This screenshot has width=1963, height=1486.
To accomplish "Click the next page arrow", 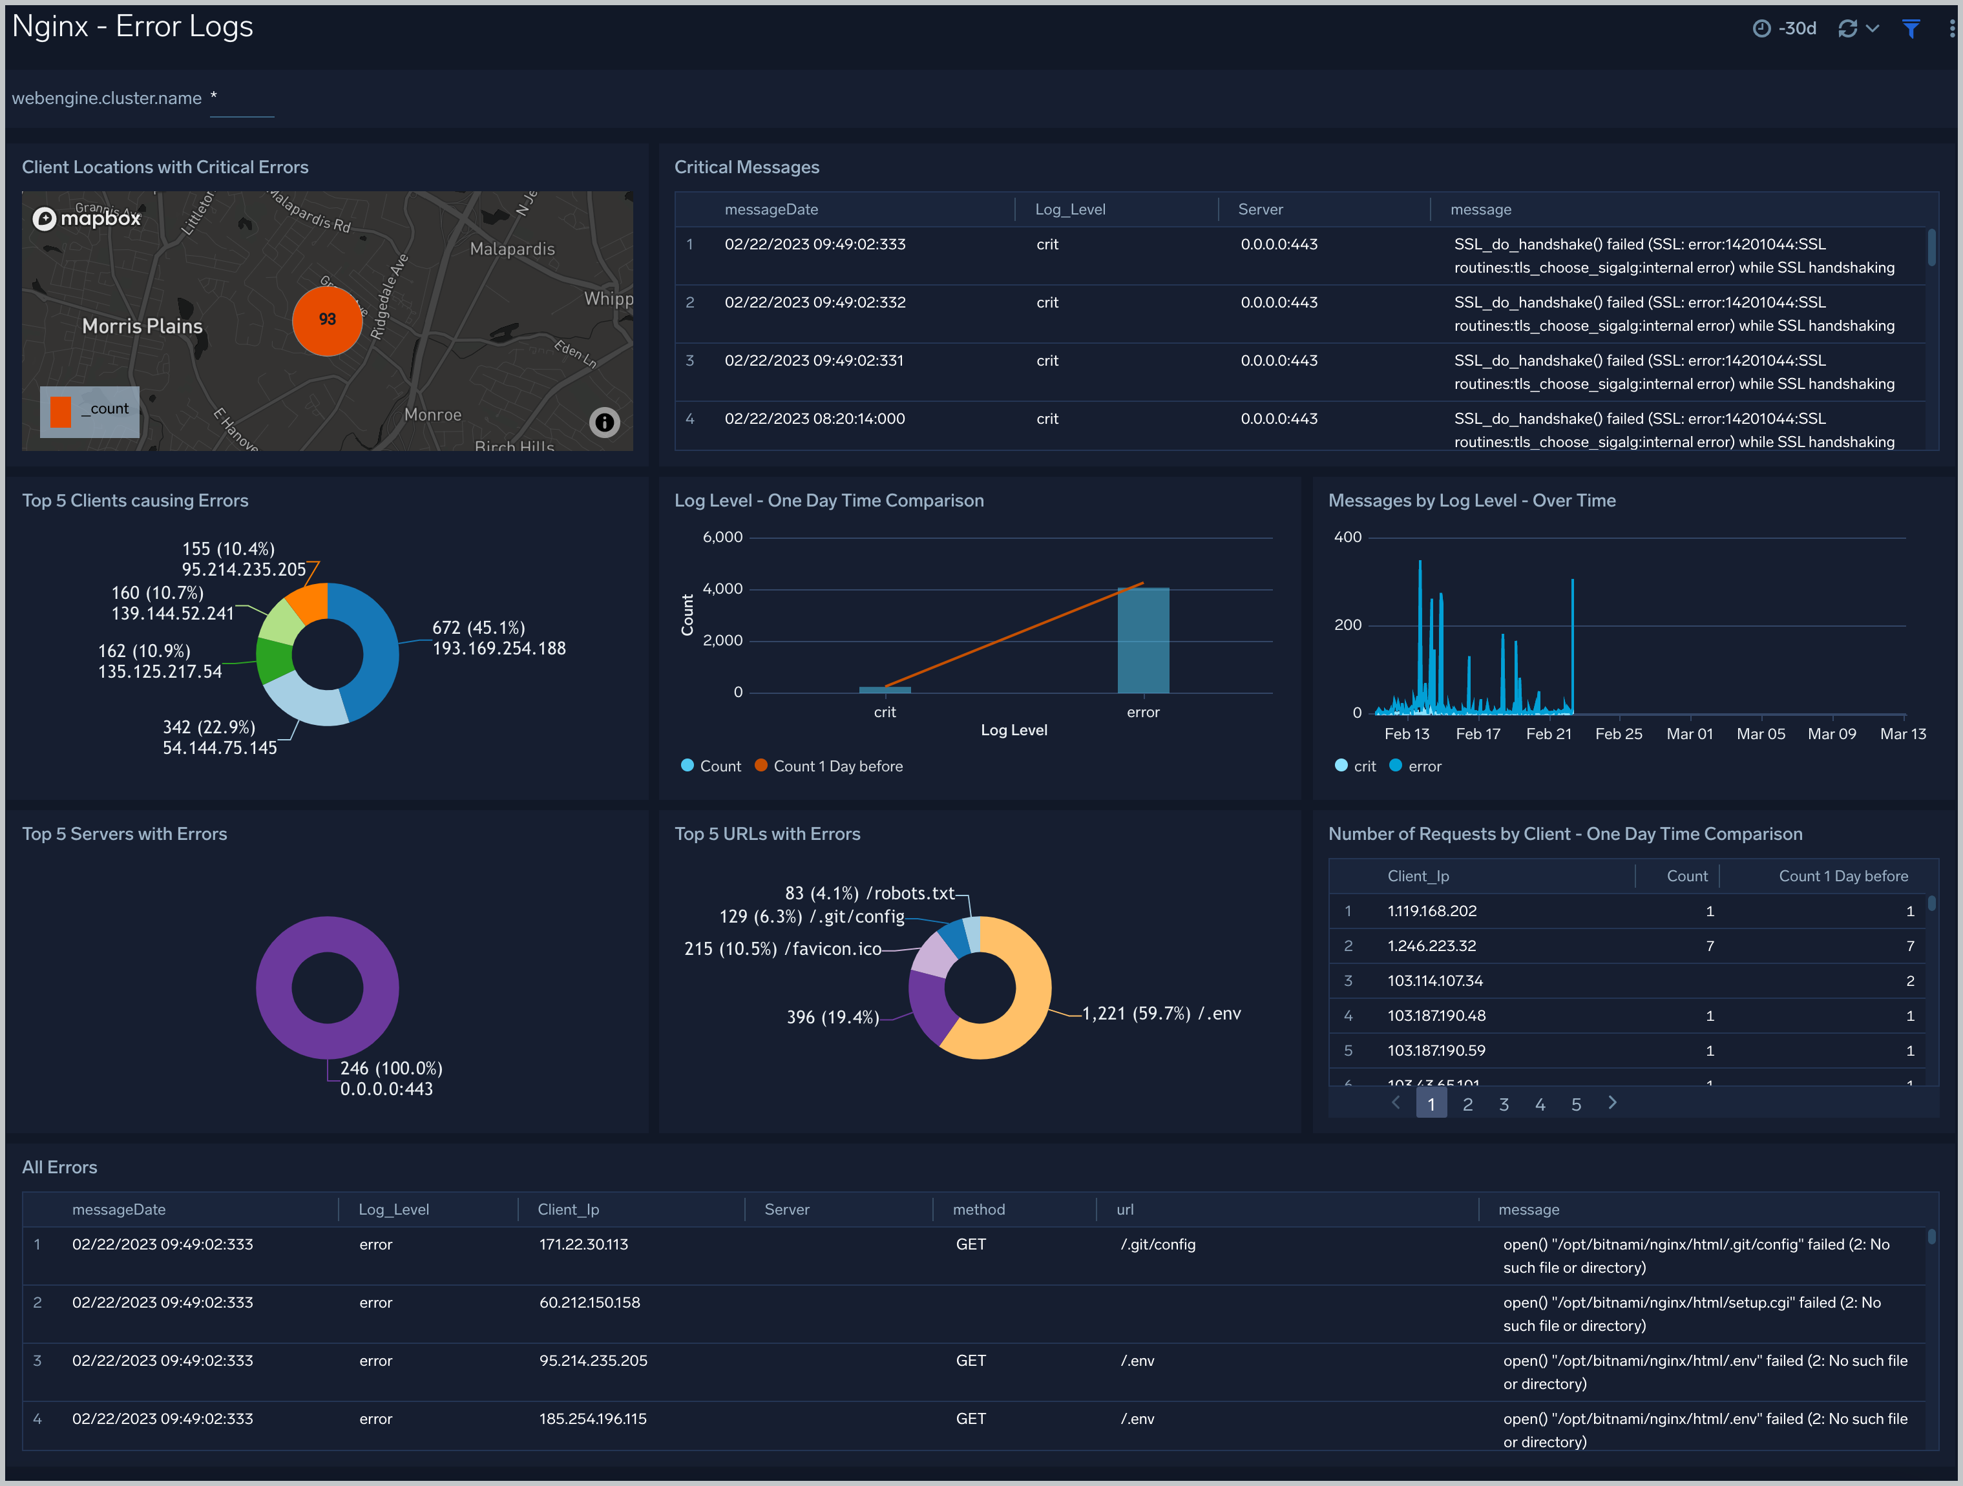I will coord(1613,1103).
